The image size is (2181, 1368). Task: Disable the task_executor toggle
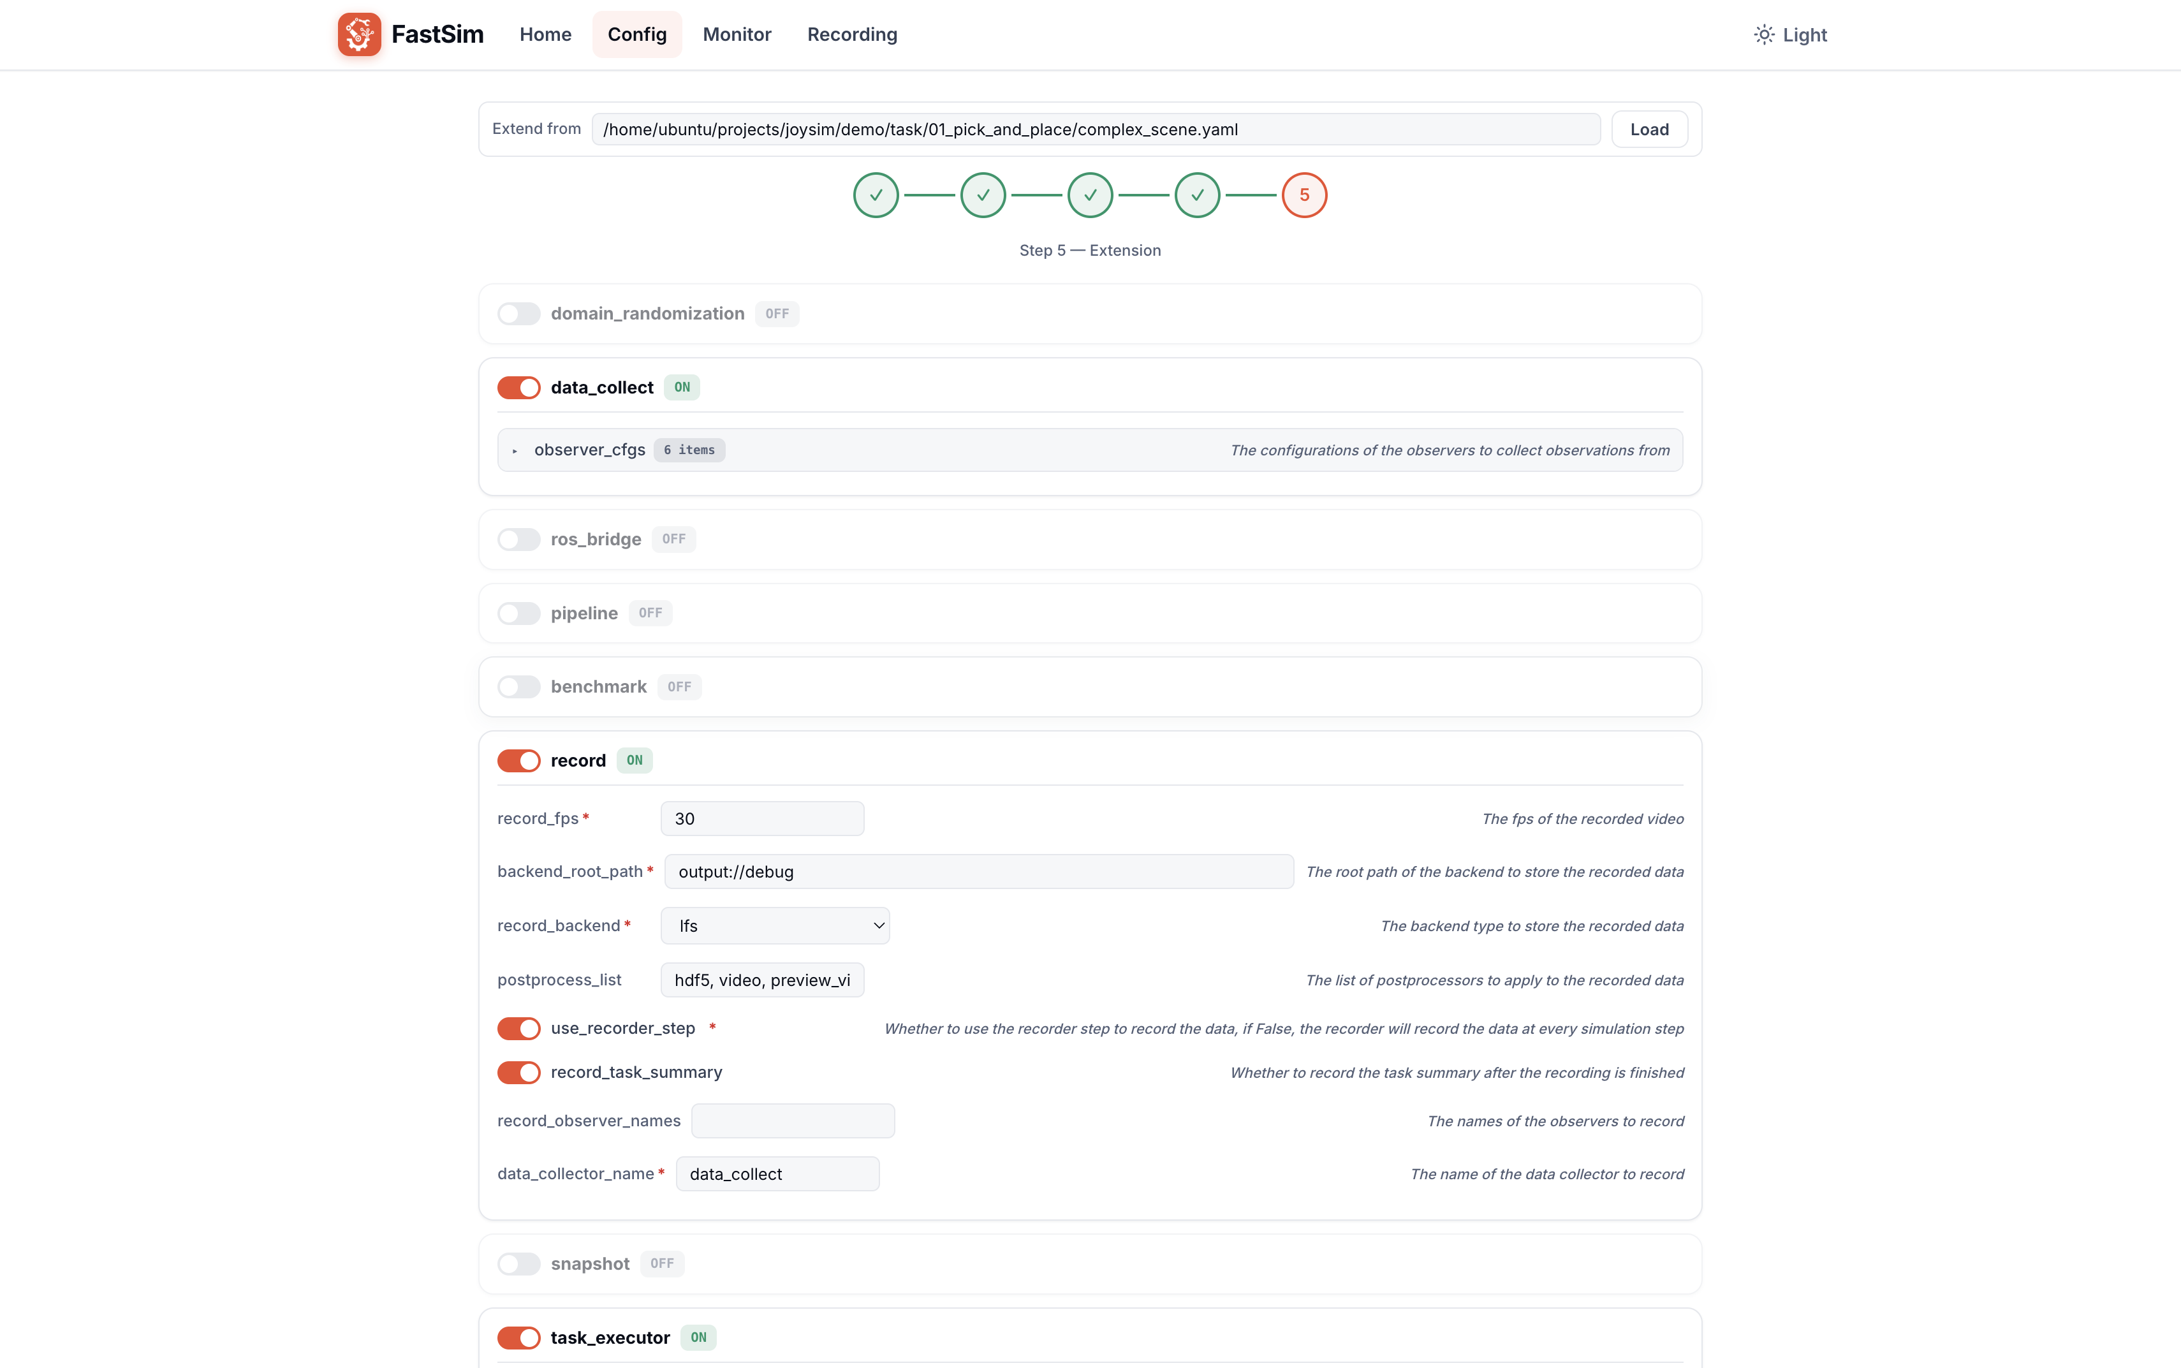pyautogui.click(x=518, y=1337)
